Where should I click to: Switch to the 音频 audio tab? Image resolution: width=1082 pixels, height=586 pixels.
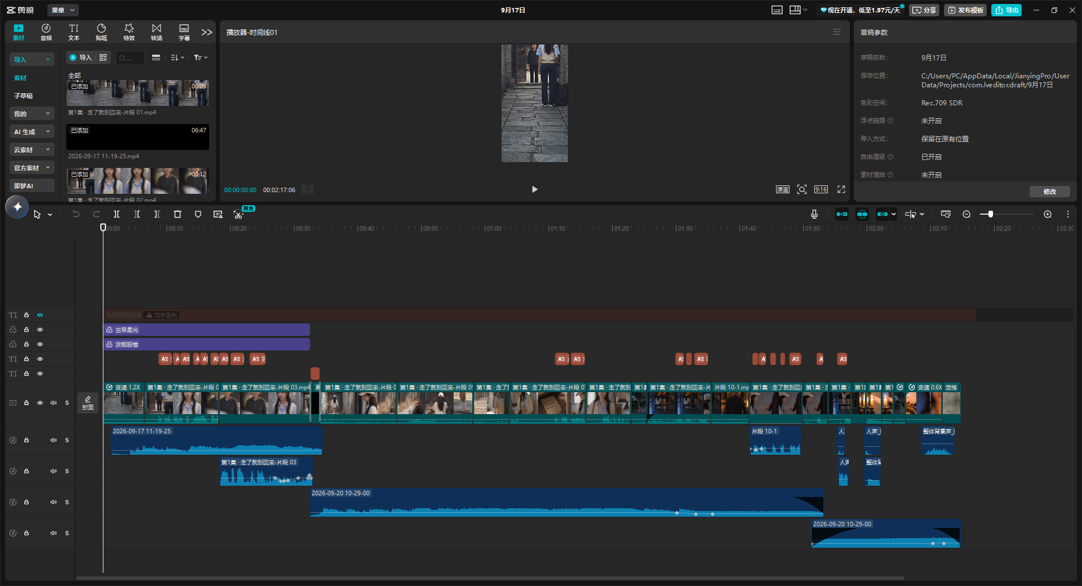click(x=46, y=32)
